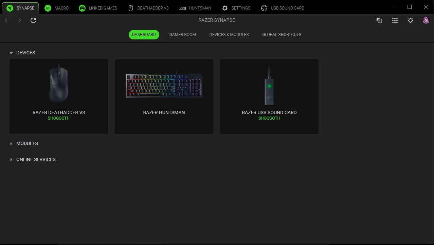Click the Razer Synapse page title

217,20
